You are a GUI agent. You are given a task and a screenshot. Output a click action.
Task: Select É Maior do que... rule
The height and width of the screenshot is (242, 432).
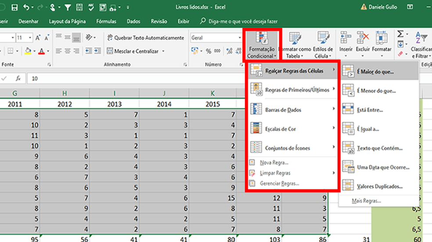click(x=375, y=71)
